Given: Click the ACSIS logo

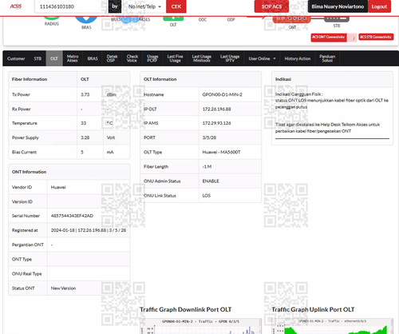Looking at the screenshot, I should point(16,6).
